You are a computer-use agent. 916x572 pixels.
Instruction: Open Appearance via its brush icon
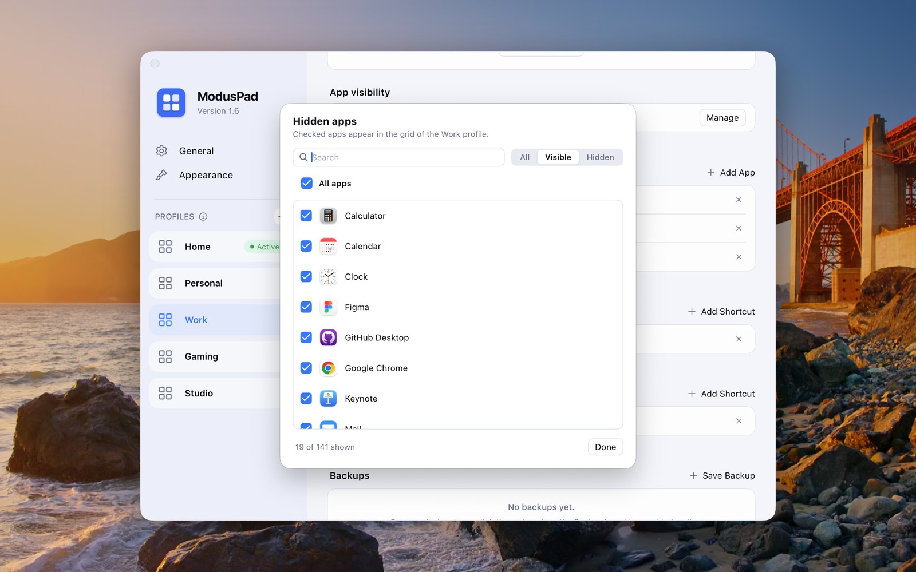point(161,175)
